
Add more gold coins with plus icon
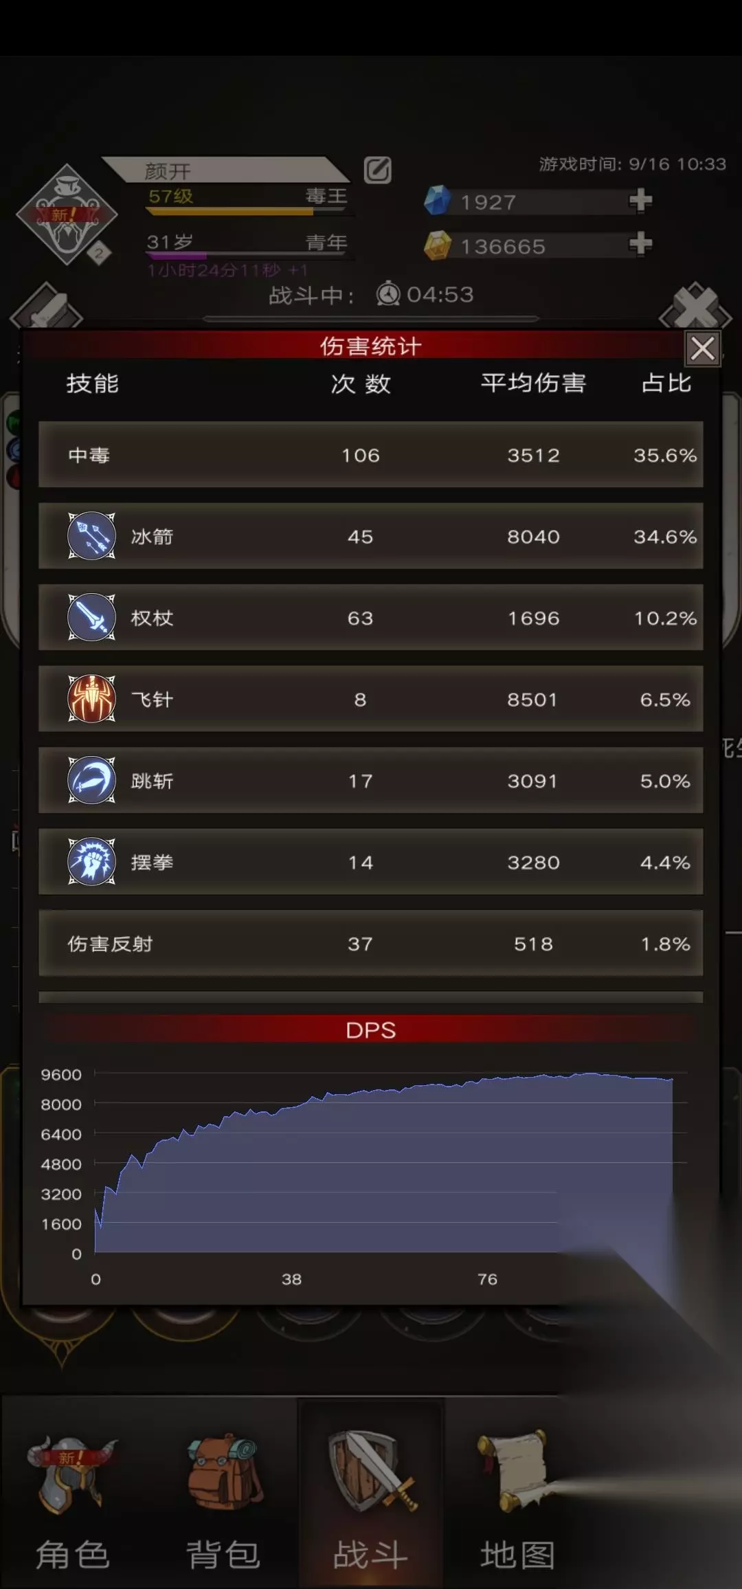pyautogui.click(x=640, y=244)
